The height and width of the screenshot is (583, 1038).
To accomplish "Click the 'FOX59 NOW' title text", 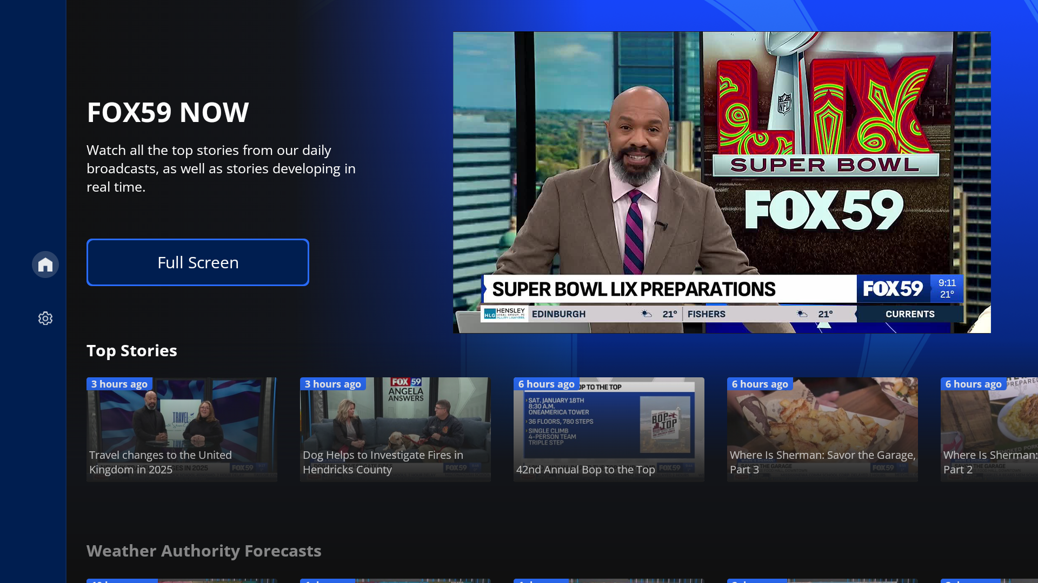I will pyautogui.click(x=168, y=112).
